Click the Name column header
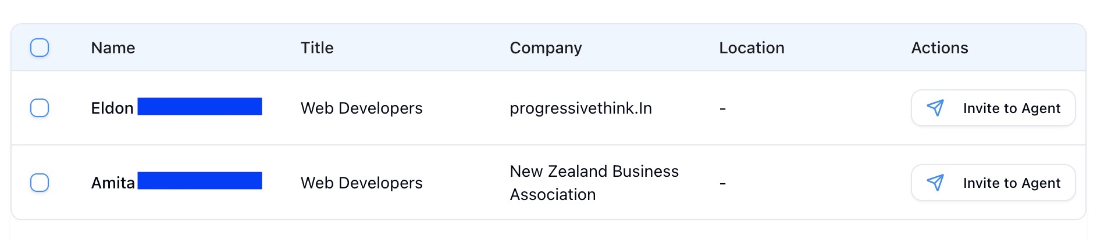Image resolution: width=1097 pixels, height=240 pixels. [x=113, y=48]
